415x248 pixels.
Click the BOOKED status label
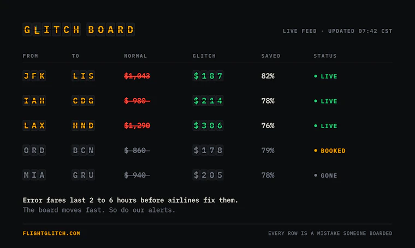point(330,151)
